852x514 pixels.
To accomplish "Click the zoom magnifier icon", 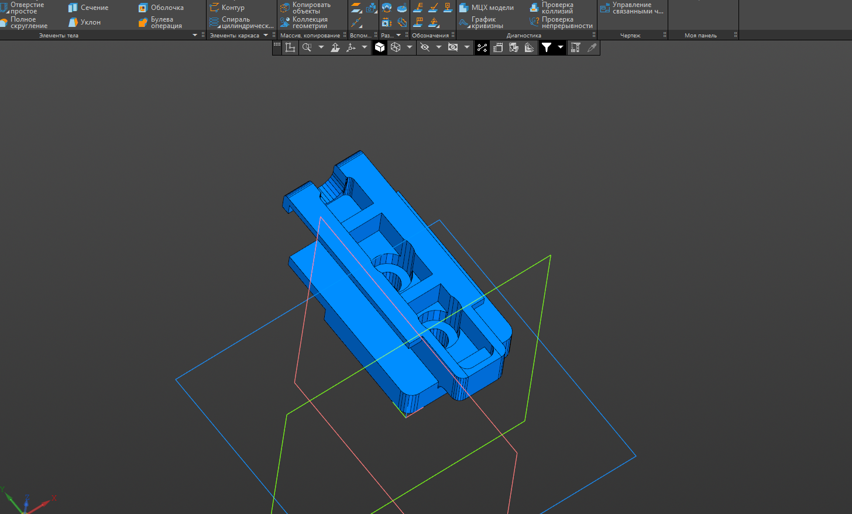I will click(307, 47).
